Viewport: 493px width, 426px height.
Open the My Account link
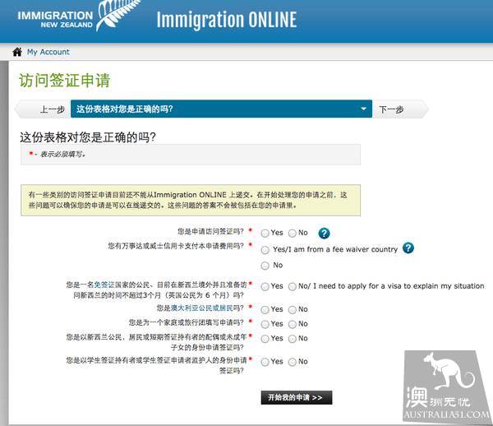(48, 52)
